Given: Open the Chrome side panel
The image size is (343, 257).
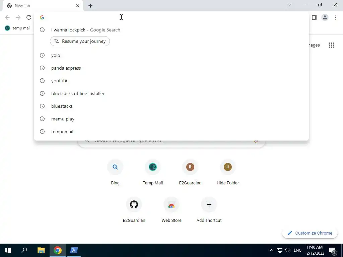Looking at the screenshot, I should (x=314, y=17).
